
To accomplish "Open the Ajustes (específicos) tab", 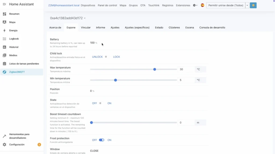I will click(x=137, y=27).
